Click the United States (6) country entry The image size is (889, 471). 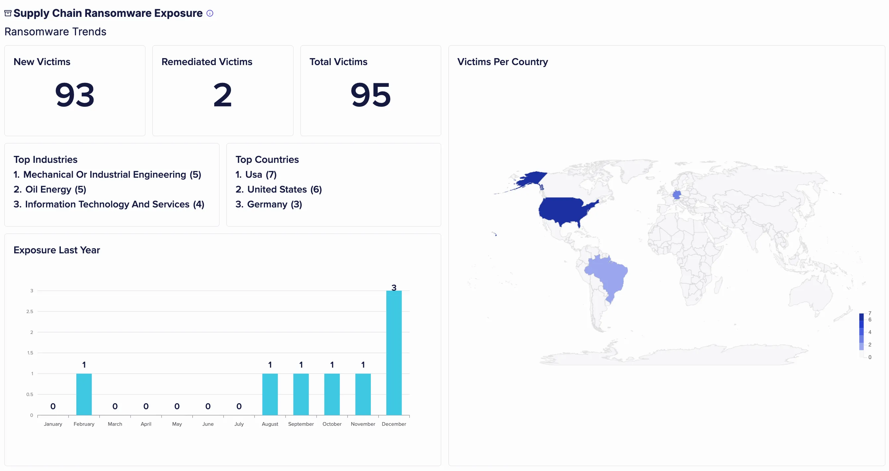(279, 189)
